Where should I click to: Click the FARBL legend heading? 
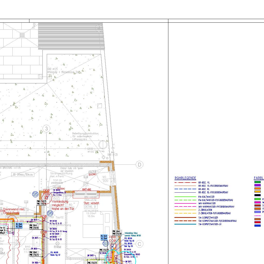(259, 178)
